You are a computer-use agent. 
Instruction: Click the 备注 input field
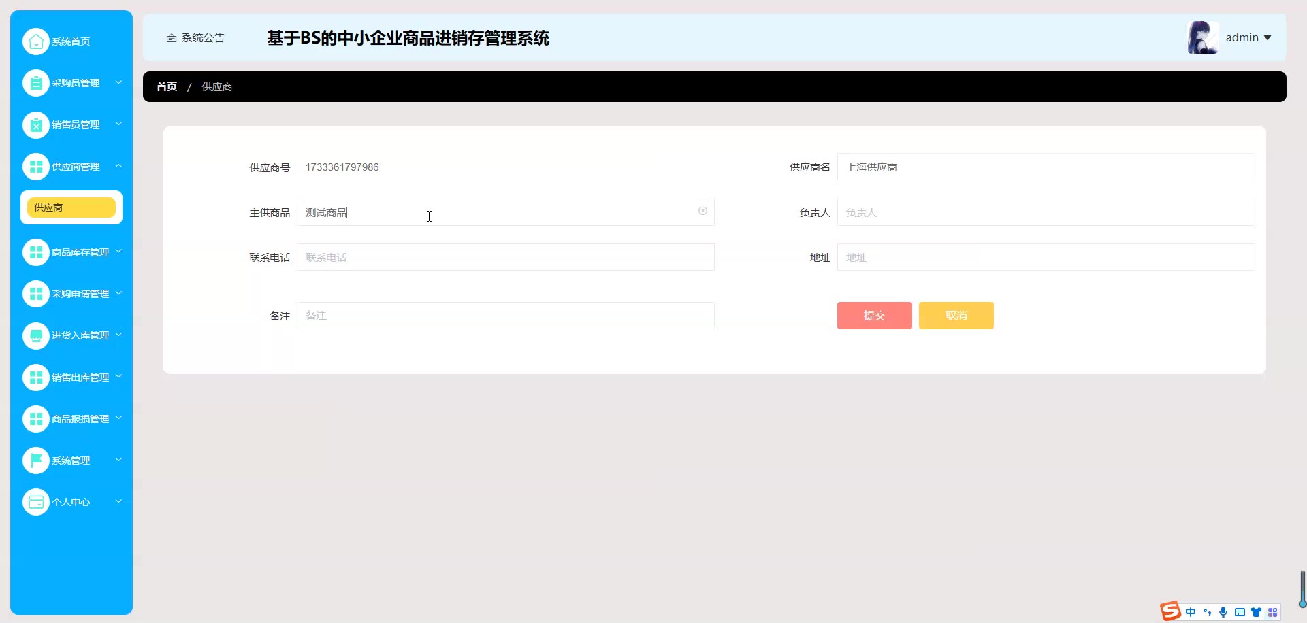pyautogui.click(x=506, y=316)
